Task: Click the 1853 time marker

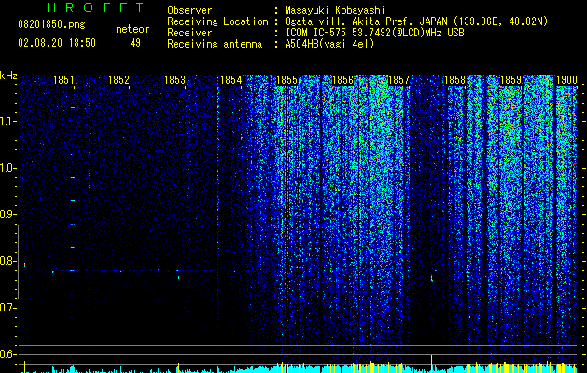Action: (x=175, y=80)
